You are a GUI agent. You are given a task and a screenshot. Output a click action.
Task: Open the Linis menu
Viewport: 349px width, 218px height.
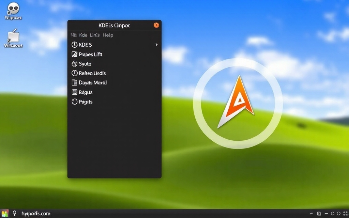[x=95, y=35]
